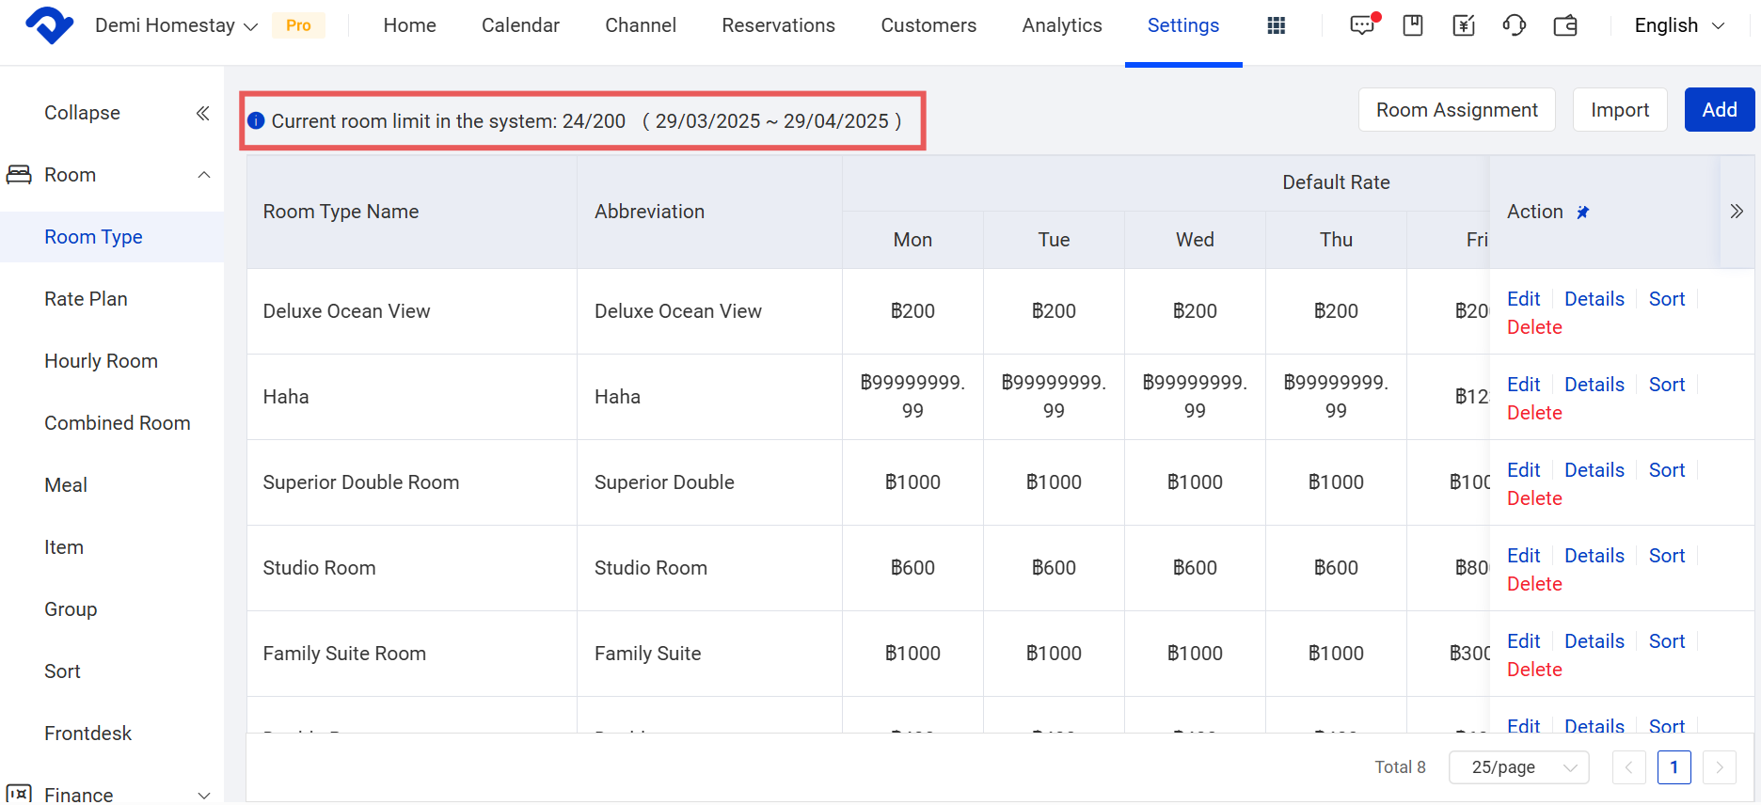Open Room Assignment
This screenshot has width=1761, height=805.
(x=1456, y=110)
